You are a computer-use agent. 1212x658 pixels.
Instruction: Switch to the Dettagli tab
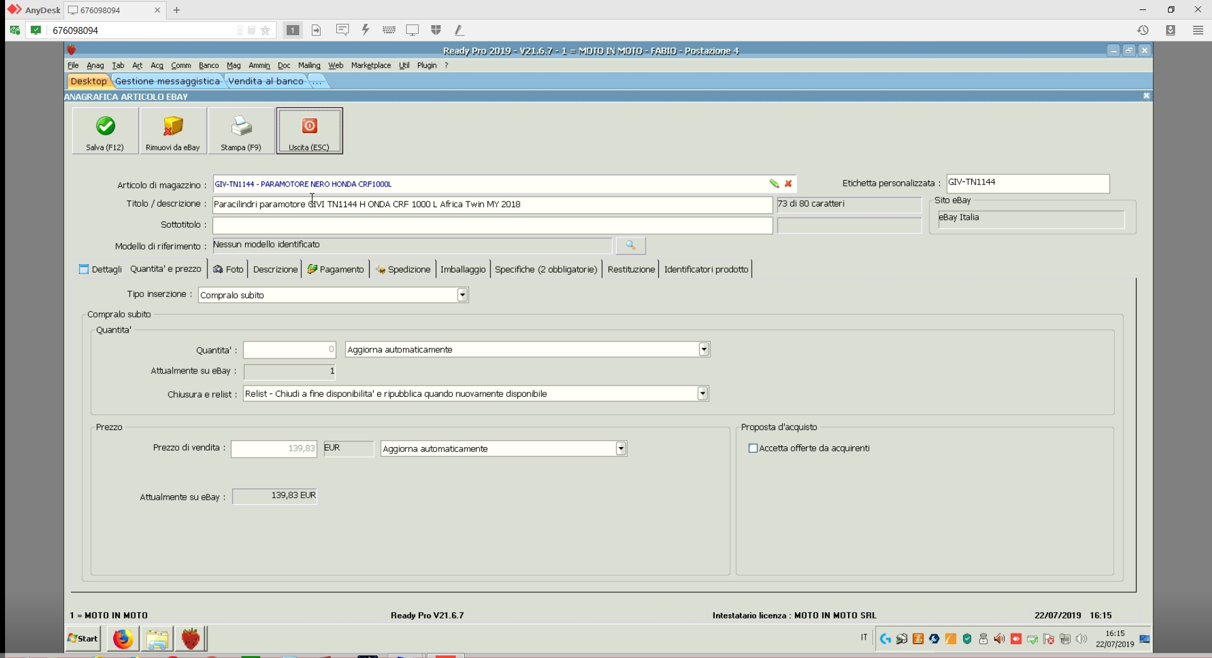pos(101,269)
